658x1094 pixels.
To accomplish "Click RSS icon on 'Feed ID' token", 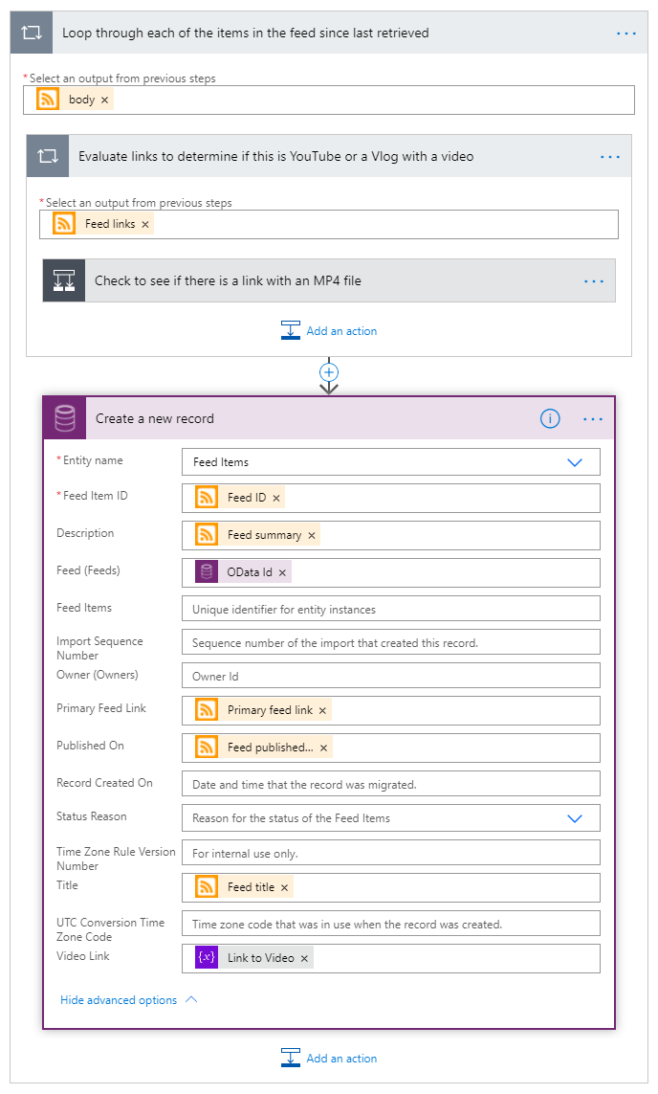I will point(207,498).
